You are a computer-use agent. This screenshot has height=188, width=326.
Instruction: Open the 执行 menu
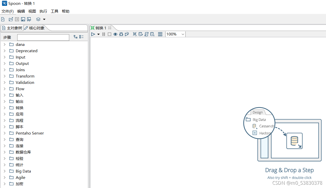click(43, 11)
